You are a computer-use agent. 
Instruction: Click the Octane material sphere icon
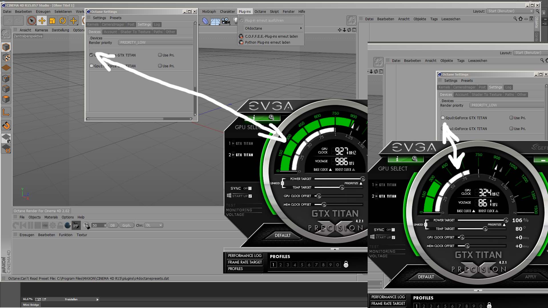(x=68, y=226)
